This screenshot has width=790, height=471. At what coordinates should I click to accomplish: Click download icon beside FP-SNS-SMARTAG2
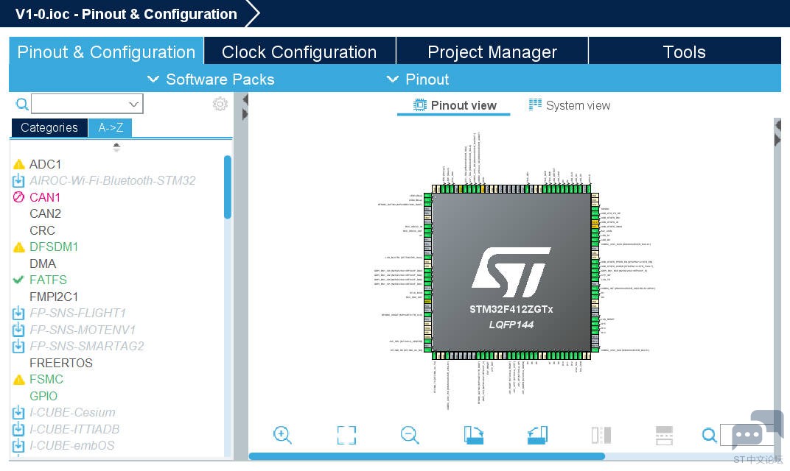[18, 346]
